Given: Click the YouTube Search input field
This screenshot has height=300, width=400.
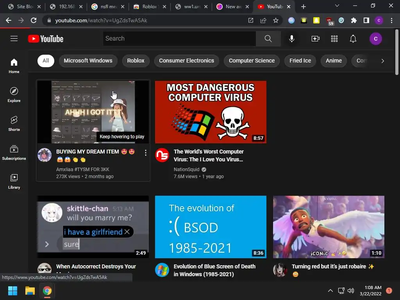Looking at the screenshot, I should coord(179,39).
